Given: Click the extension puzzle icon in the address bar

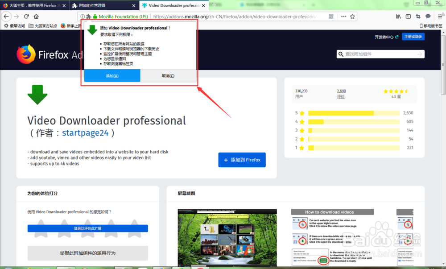Looking at the screenshot, I should [88, 17].
